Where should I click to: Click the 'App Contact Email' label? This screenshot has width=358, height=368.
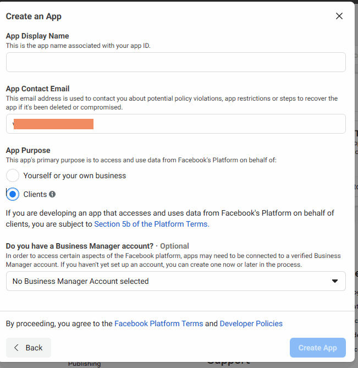[x=37, y=89]
